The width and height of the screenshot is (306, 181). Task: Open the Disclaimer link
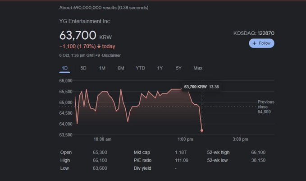(111, 56)
